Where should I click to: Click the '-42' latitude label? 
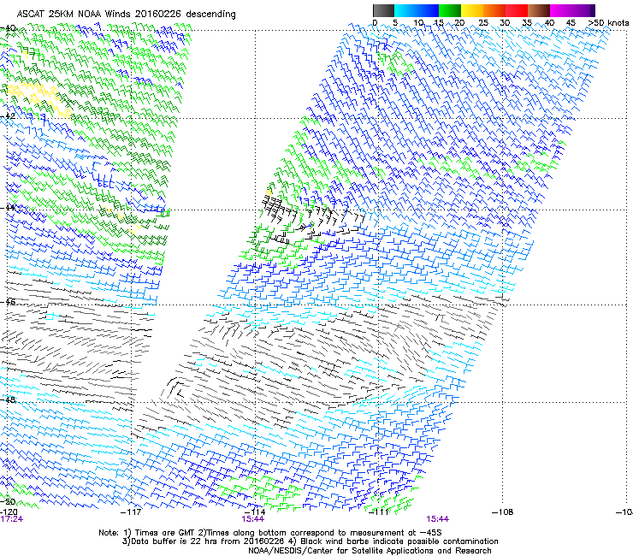click(x=9, y=116)
